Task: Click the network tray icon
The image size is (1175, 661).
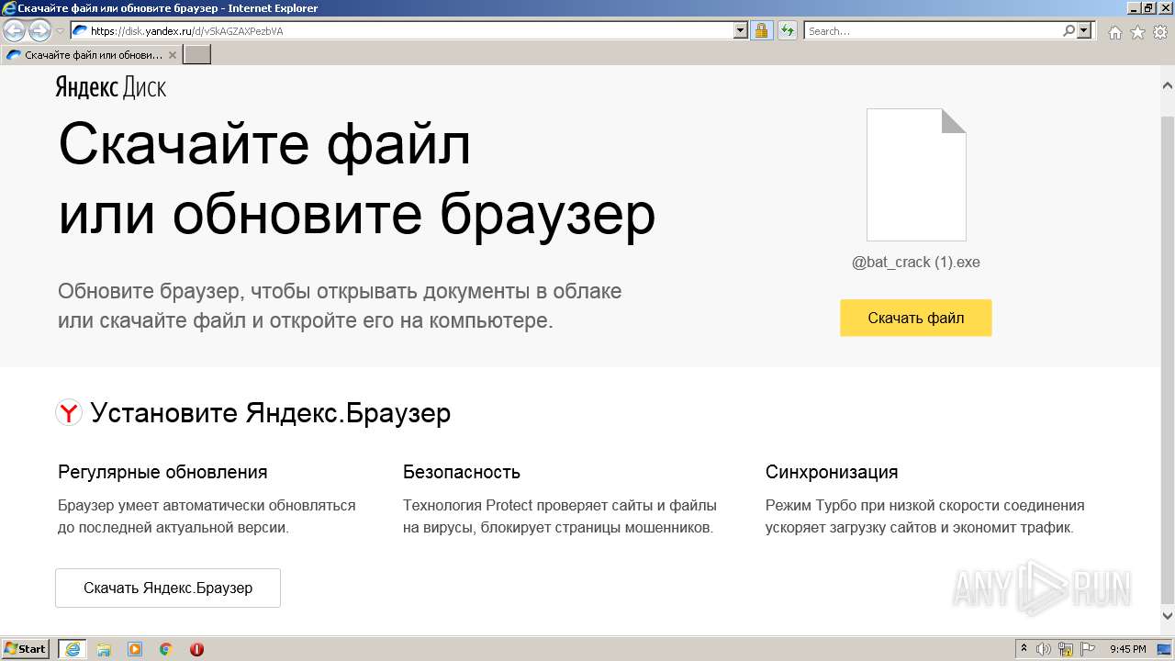Action: coord(1066,649)
